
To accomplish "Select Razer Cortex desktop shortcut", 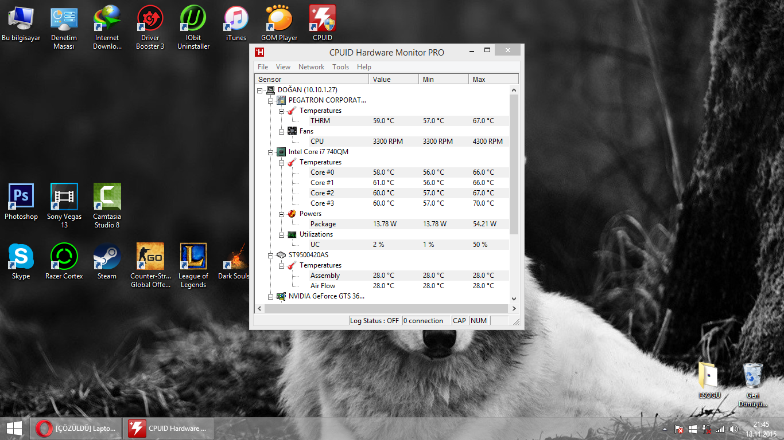I will click(x=64, y=262).
